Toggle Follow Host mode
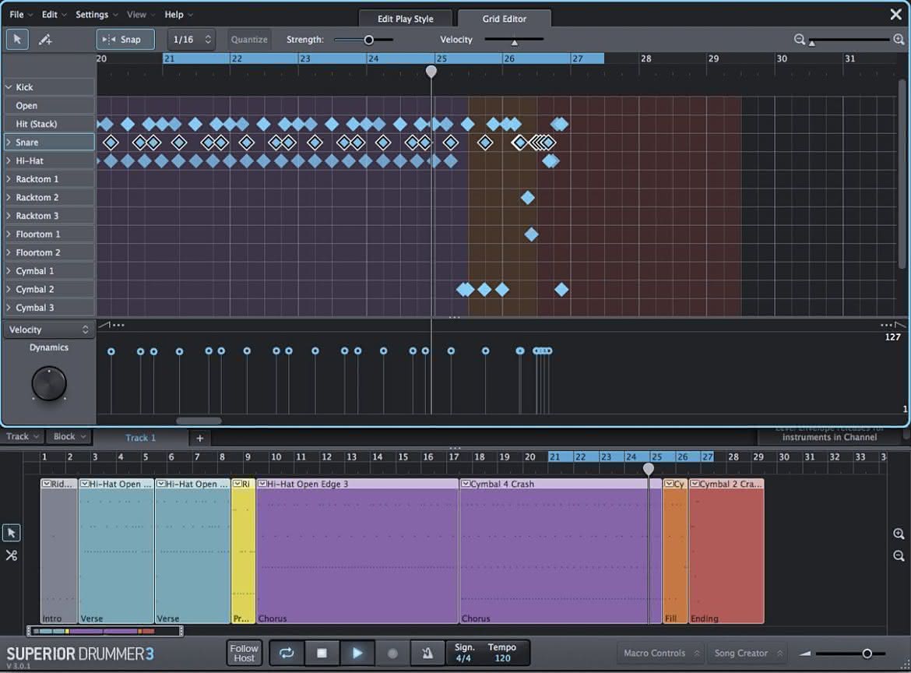Screen dimensions: 911x673 tap(244, 654)
